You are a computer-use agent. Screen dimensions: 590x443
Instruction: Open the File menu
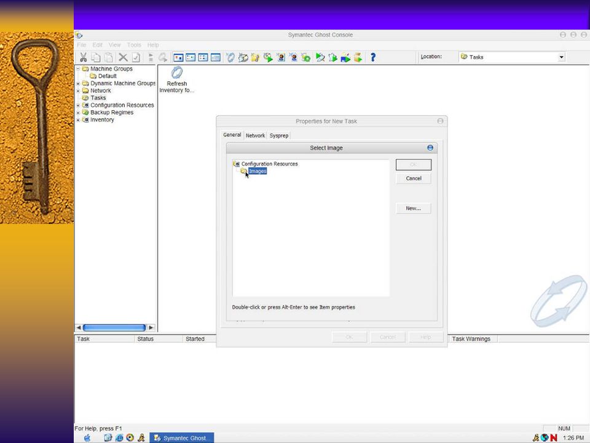tap(82, 45)
